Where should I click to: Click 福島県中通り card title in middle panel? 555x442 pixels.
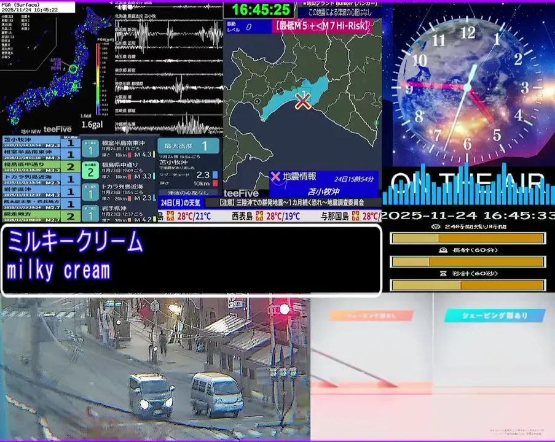click(120, 165)
